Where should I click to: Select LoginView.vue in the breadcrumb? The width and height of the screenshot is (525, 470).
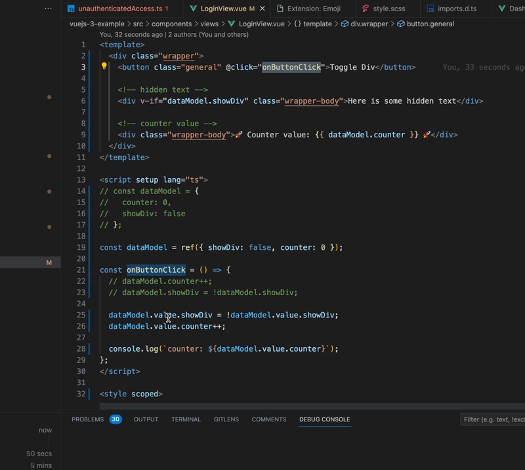[261, 24]
